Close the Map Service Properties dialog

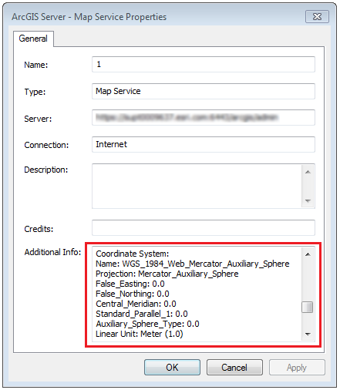tap(317, 17)
